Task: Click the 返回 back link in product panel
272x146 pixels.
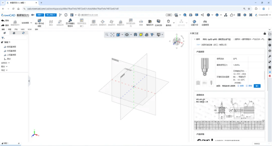Action: click(197, 39)
